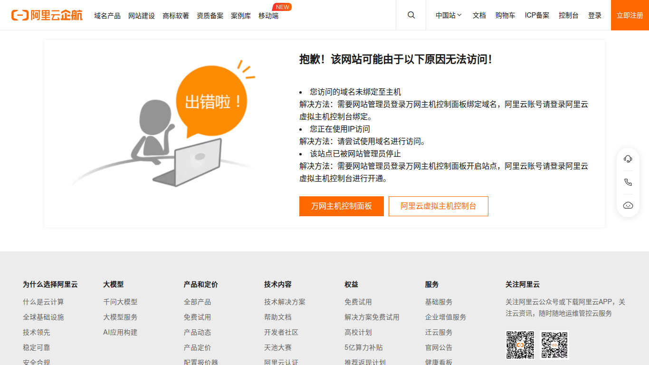Open the 开发者社区 footer link
The width and height of the screenshot is (649, 365).
tap(281, 332)
